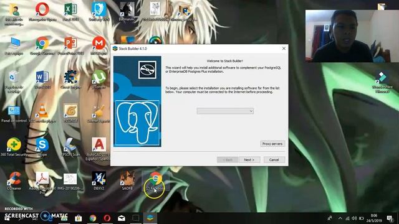Open the DBXV2 desktop shortcut
The image size is (399, 224).
tap(99, 181)
